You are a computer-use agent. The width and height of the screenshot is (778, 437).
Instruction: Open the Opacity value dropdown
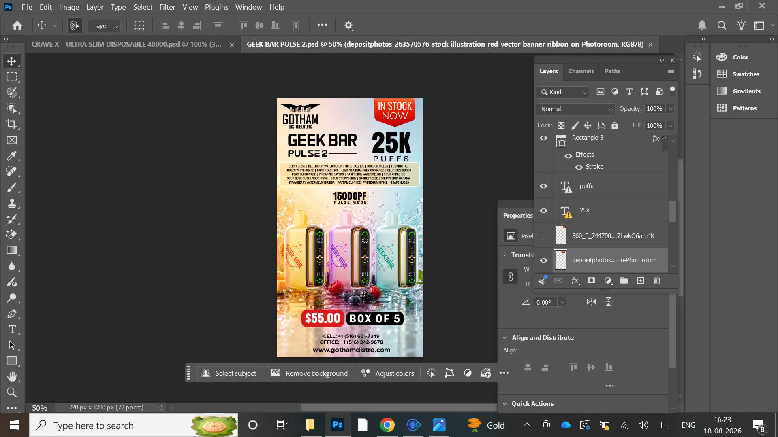point(670,109)
